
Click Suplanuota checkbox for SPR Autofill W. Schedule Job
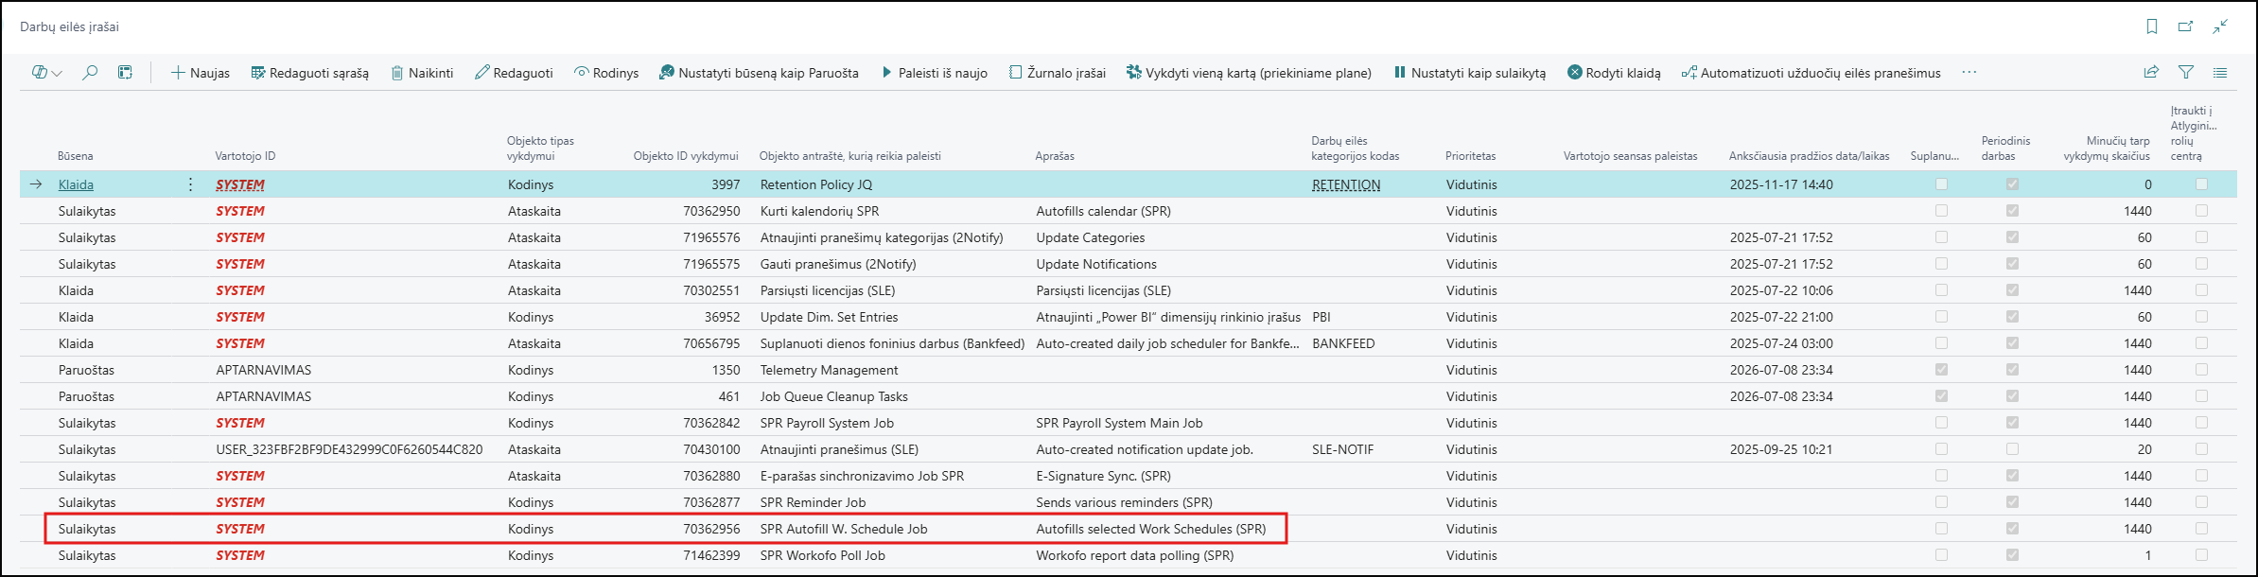pos(1941,529)
